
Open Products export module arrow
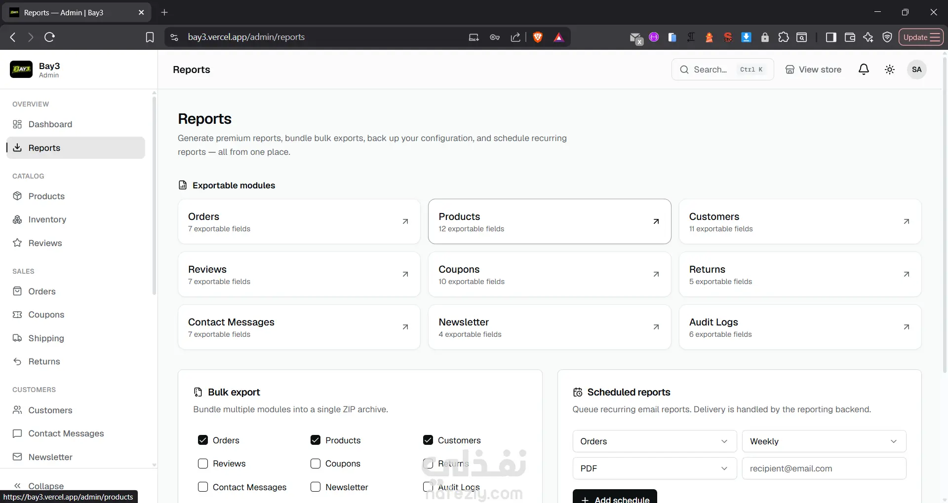pyautogui.click(x=656, y=221)
